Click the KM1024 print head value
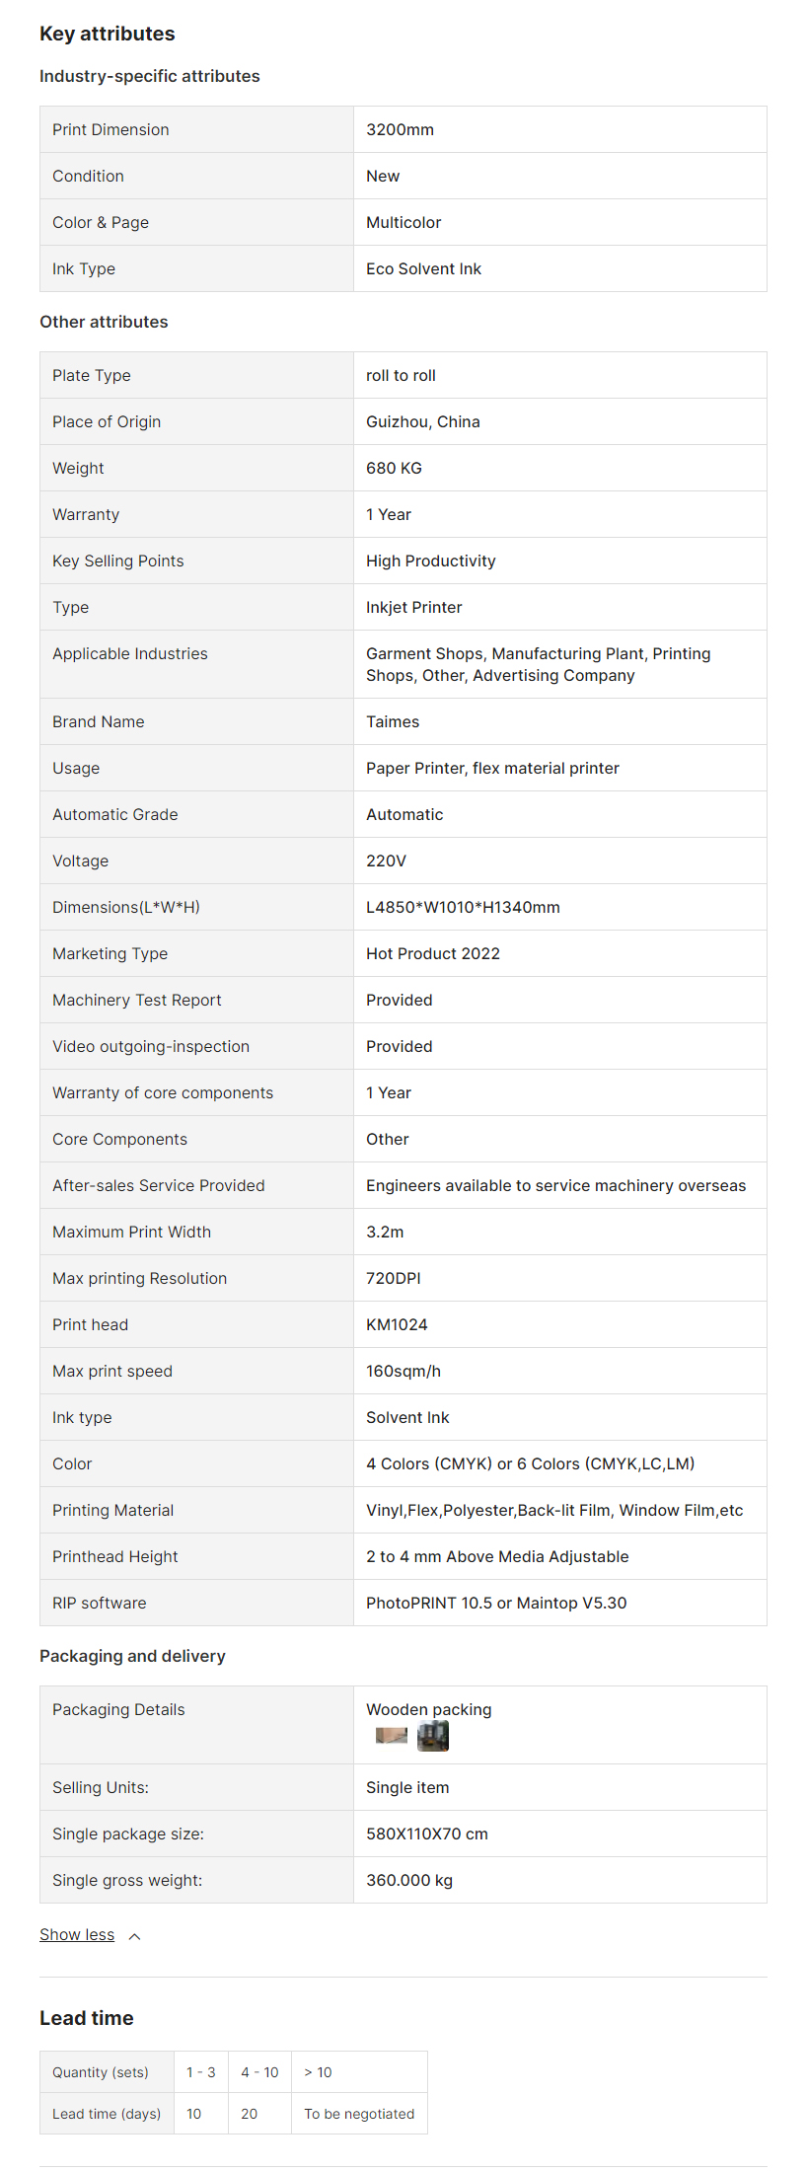 coord(397,1324)
